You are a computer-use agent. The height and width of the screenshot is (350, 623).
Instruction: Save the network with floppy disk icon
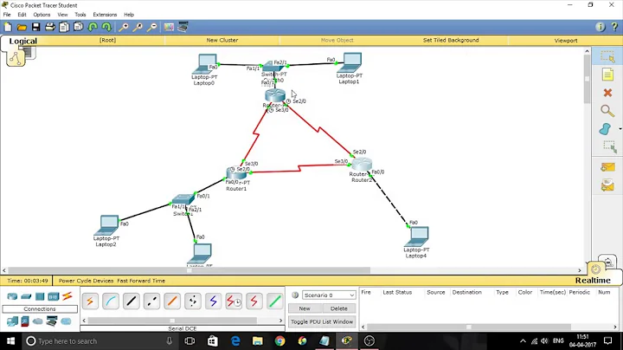click(x=35, y=27)
